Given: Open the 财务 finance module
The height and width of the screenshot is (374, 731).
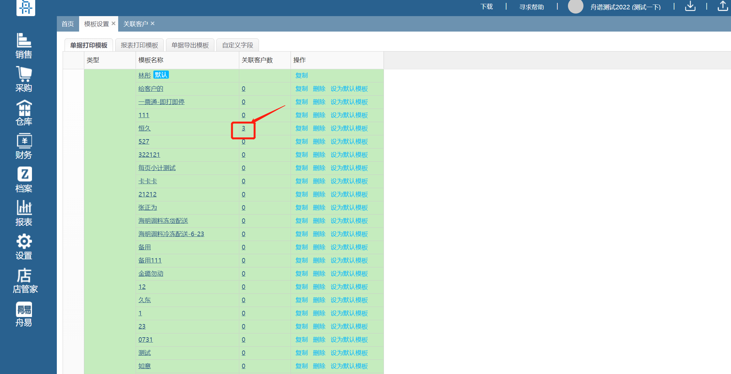Looking at the screenshot, I should tap(24, 146).
